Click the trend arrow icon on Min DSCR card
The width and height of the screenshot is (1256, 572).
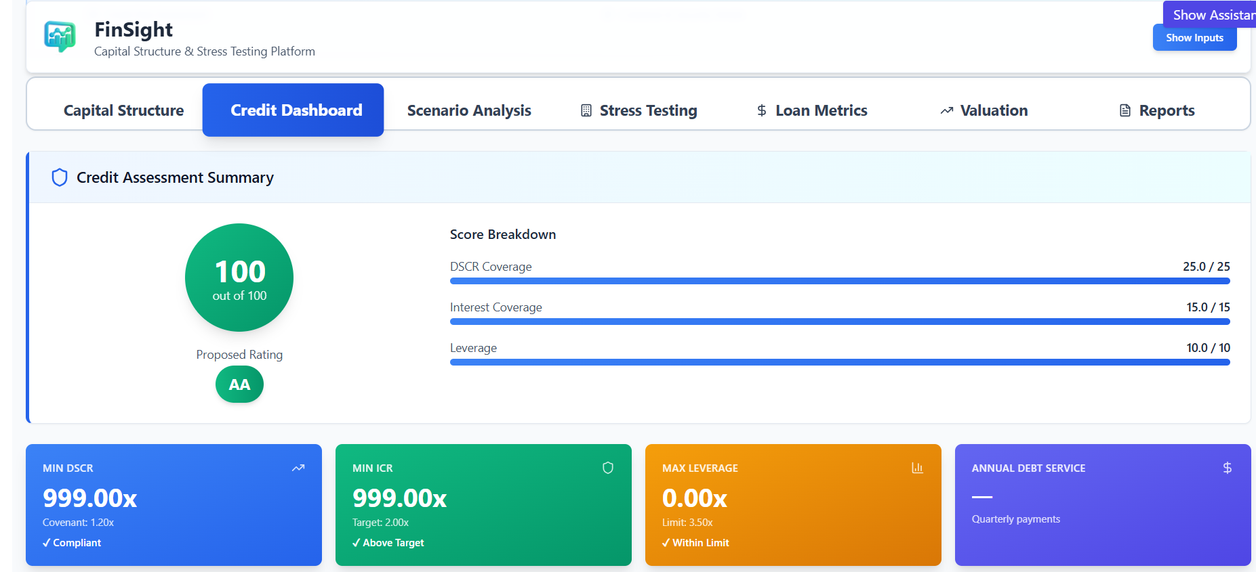298,468
